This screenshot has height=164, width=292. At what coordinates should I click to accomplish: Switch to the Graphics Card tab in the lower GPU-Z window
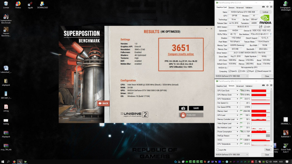click(x=222, y=86)
